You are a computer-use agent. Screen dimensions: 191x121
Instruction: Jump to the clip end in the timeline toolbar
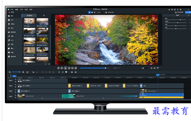tap(76, 72)
